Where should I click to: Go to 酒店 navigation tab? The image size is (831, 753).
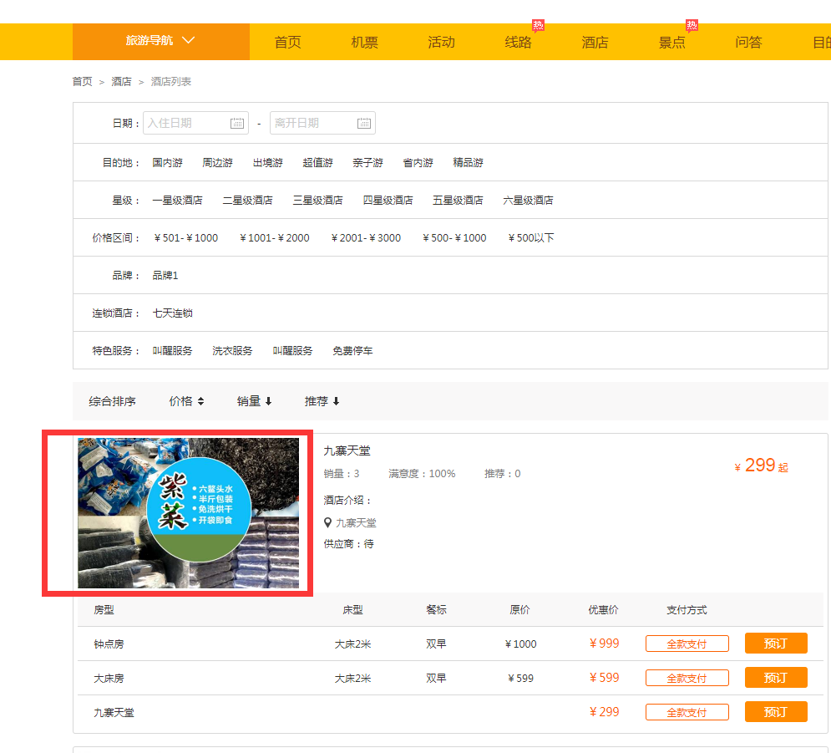[595, 42]
